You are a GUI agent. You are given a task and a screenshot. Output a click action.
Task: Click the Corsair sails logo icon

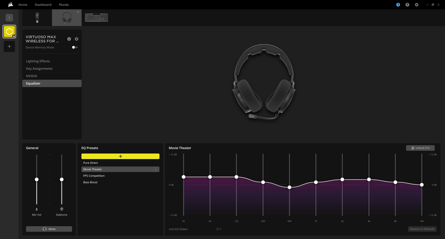(11, 5)
